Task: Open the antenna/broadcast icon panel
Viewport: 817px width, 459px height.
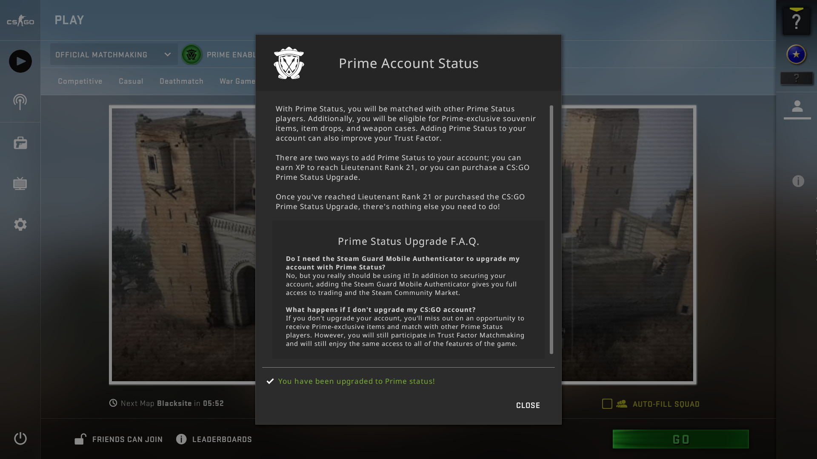Action: pos(20,102)
